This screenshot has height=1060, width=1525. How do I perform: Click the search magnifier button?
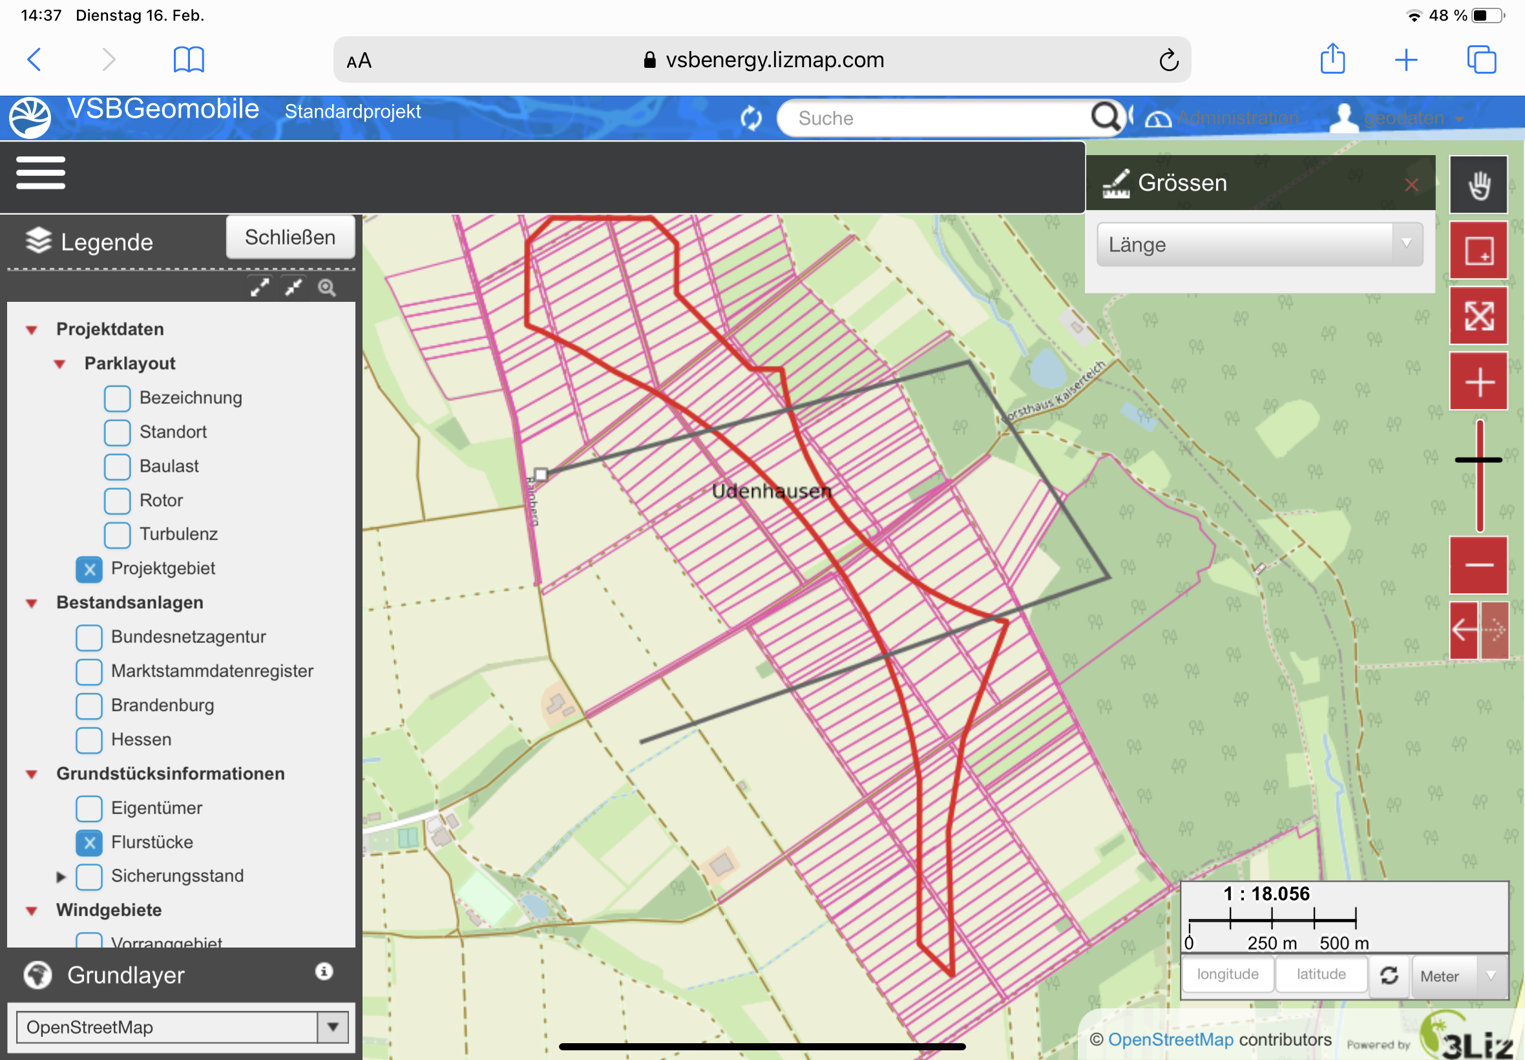[1106, 117]
